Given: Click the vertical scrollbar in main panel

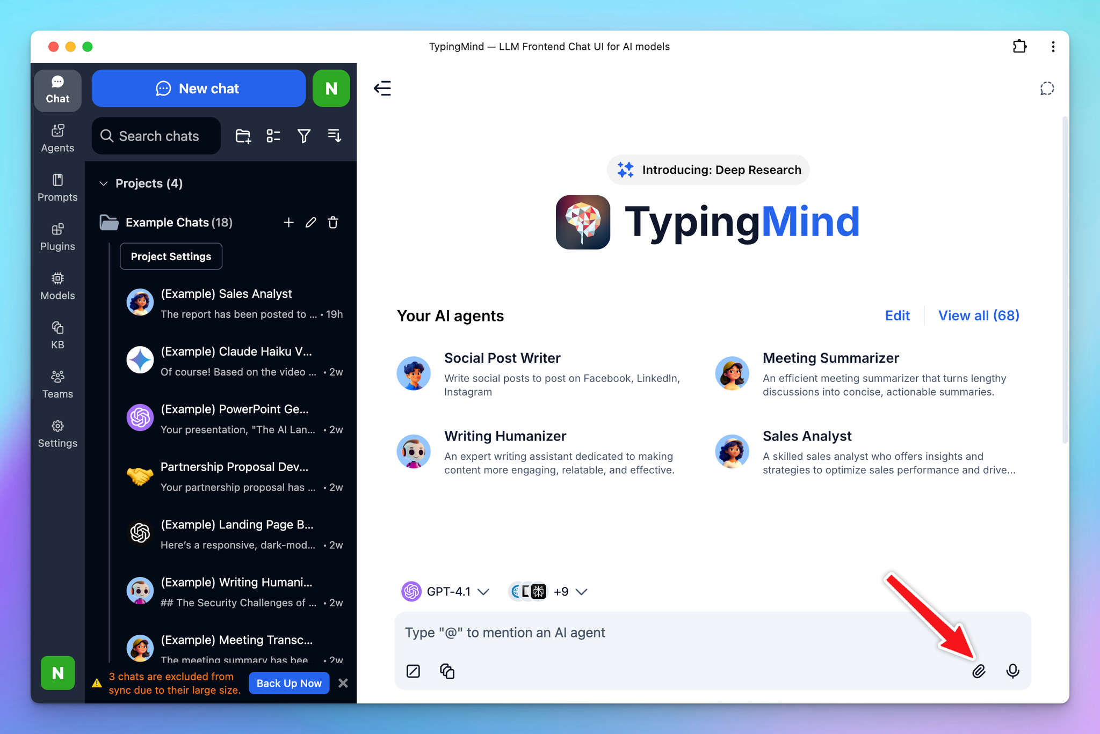Looking at the screenshot, I should point(1065,279).
